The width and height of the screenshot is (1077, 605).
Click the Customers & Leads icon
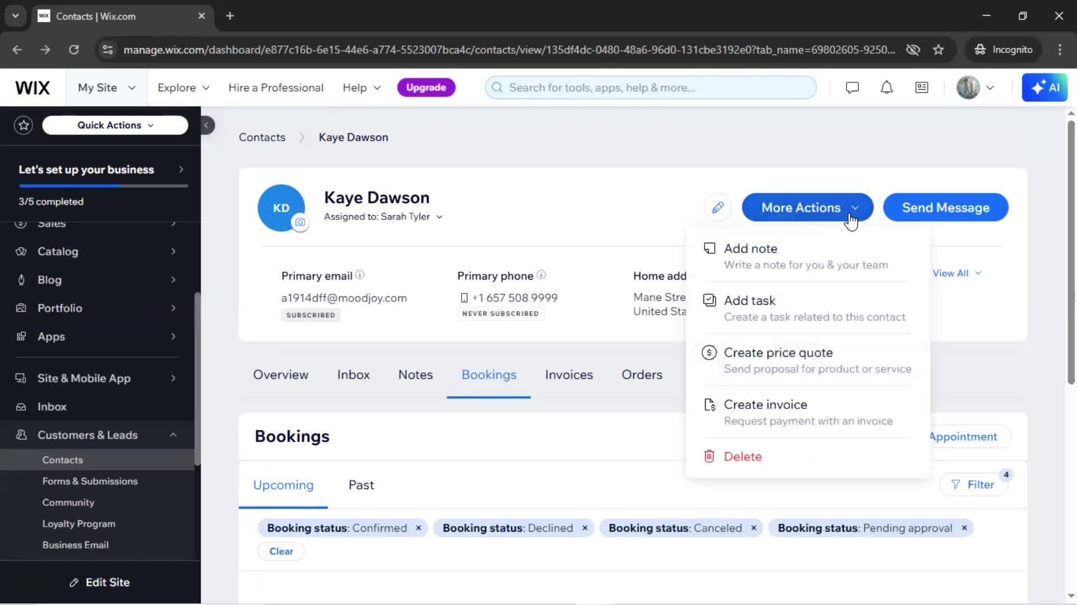[21, 435]
